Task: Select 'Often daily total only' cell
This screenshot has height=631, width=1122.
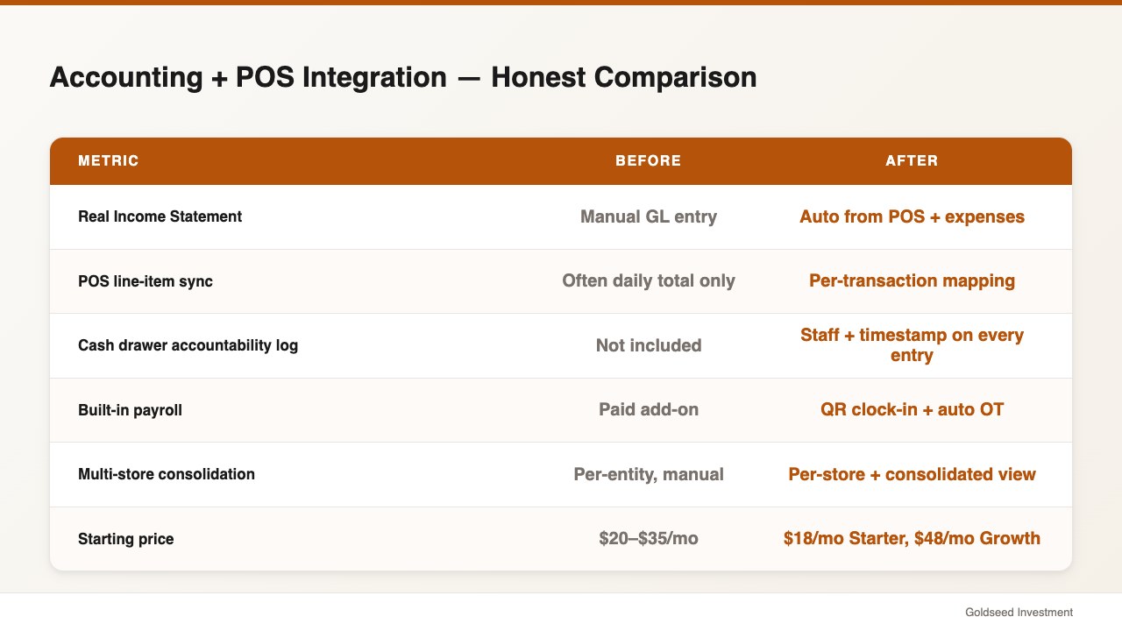Action: [649, 280]
